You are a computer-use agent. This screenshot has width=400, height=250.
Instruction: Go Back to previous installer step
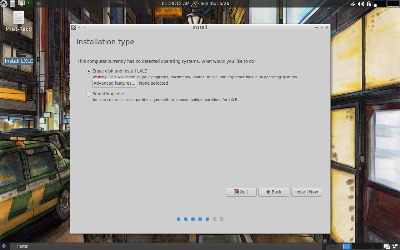point(274,192)
